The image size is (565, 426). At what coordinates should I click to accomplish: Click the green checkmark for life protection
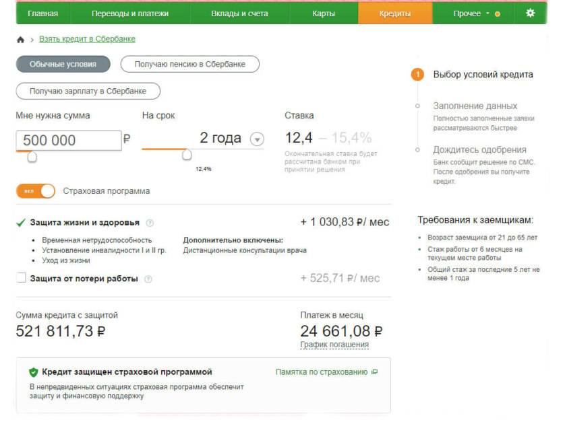point(21,223)
